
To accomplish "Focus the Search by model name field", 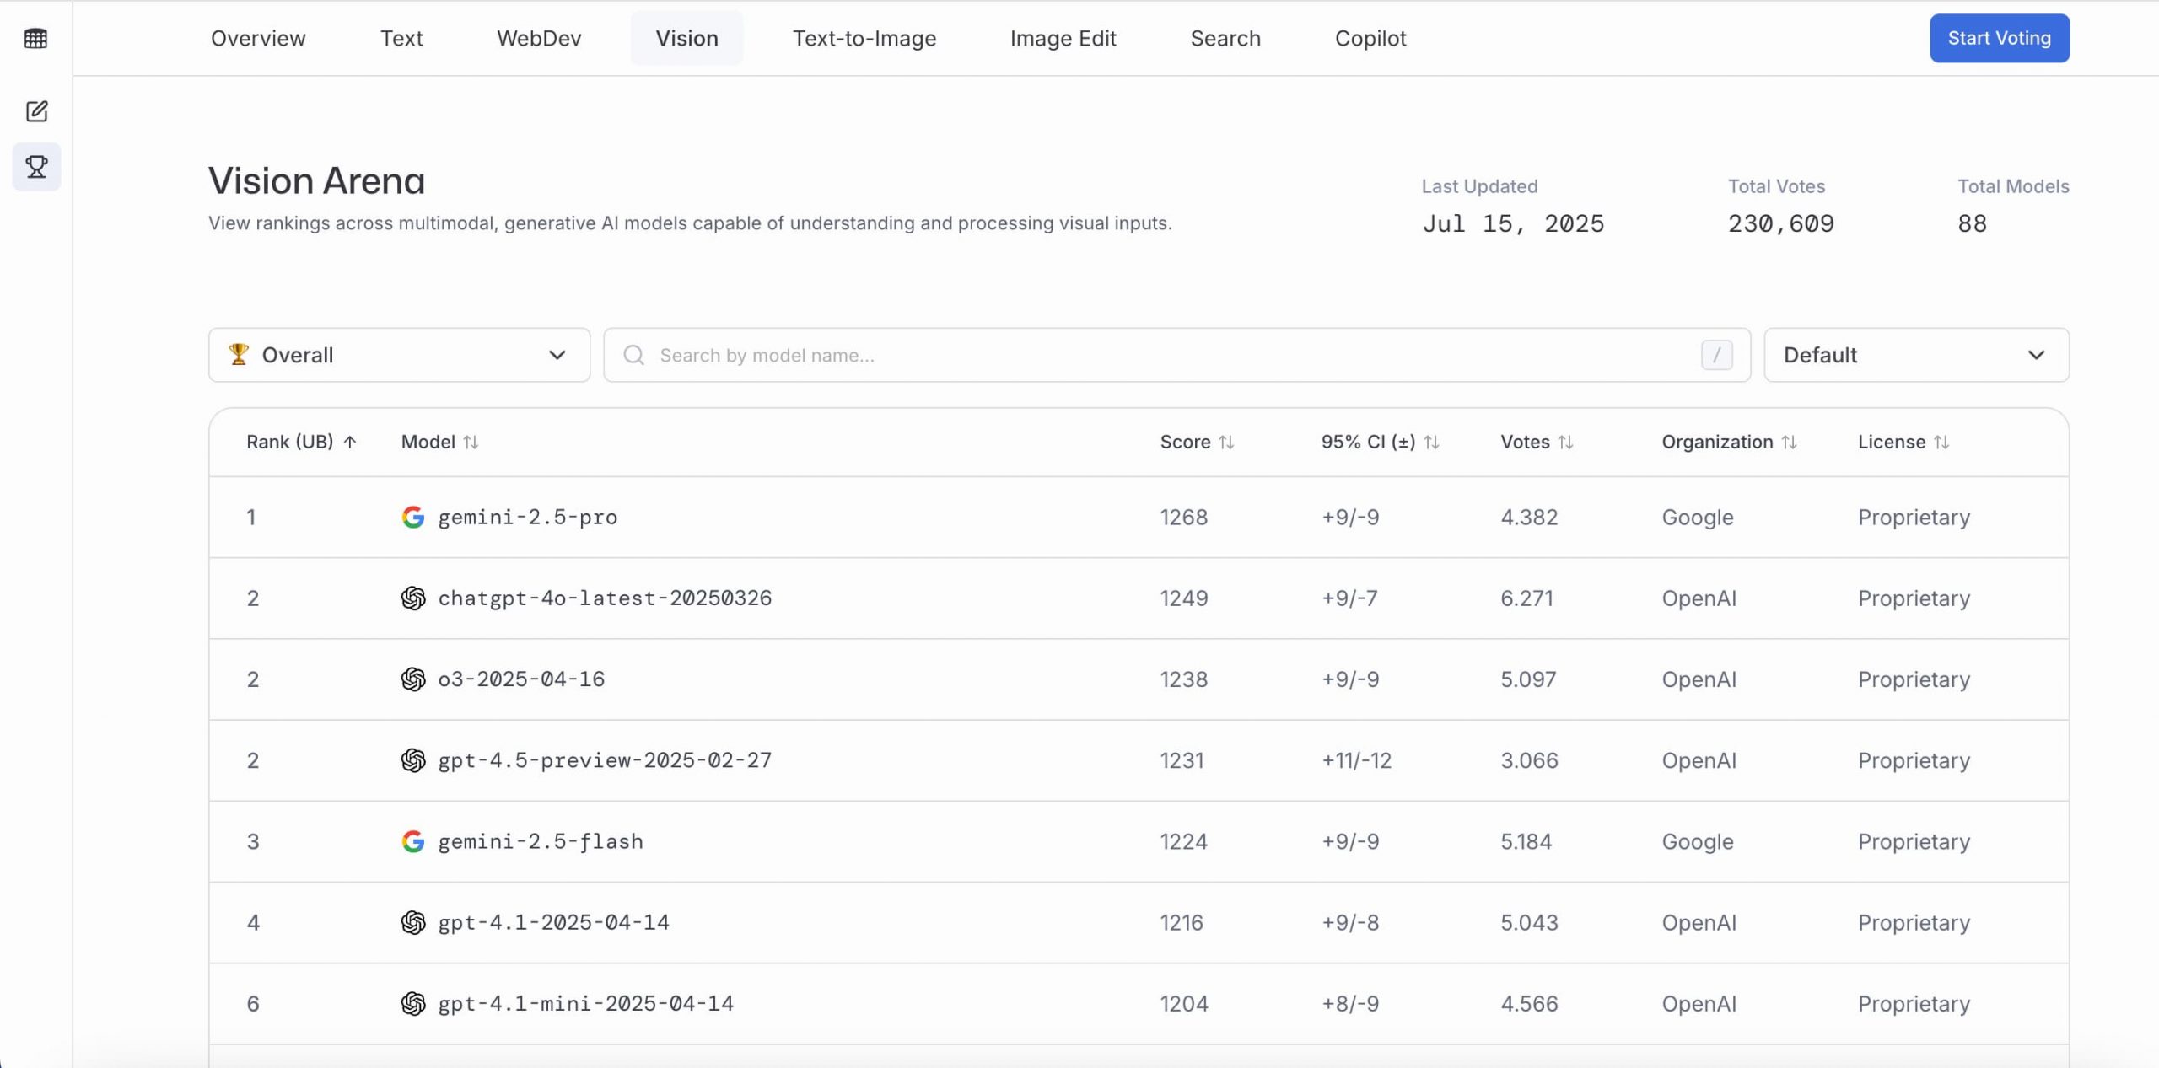I will coord(1176,355).
